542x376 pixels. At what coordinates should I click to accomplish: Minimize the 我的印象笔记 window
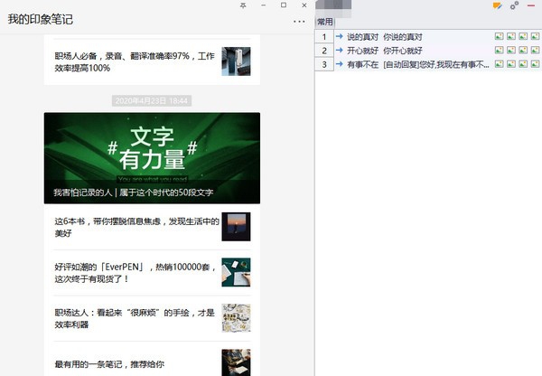[x=264, y=5]
